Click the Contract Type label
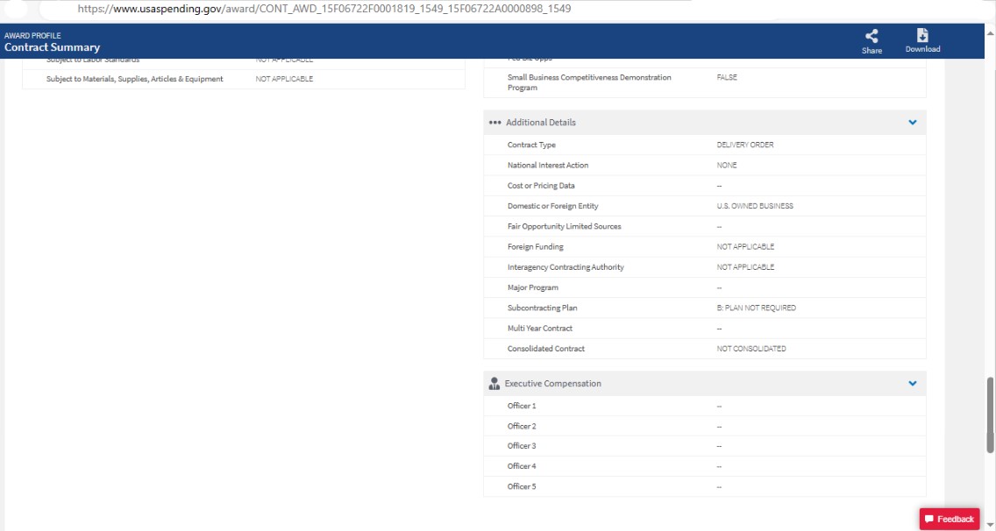Viewport: 996px width, 531px height. pos(531,145)
